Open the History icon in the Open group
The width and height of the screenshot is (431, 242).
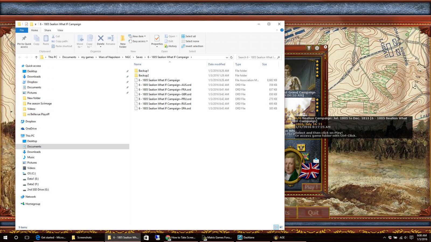pos(171,46)
